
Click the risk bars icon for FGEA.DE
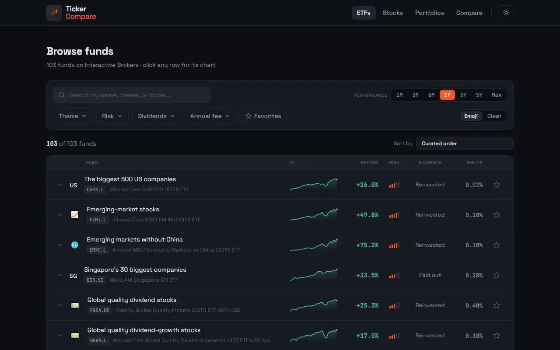click(394, 305)
